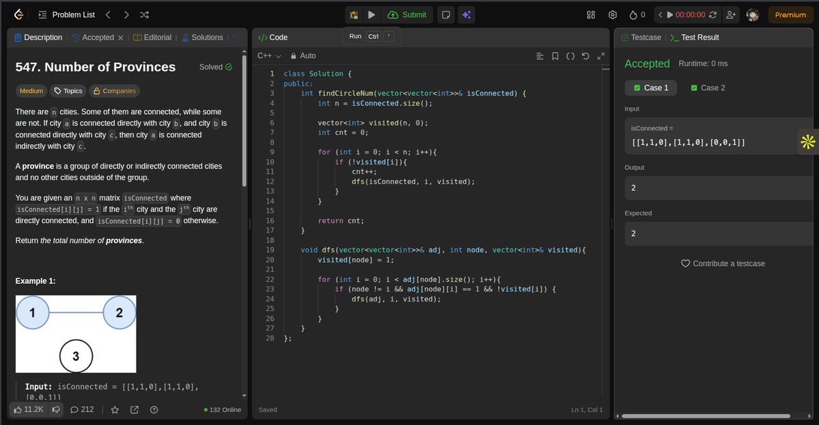The height and width of the screenshot is (425, 819).
Task: Click the curly braces editor icon
Action: pyautogui.click(x=571, y=56)
